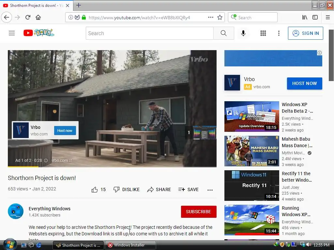Viewport: 334px width, 250px height.
Task: Open the Firefox hamburger menu
Action: [327, 18]
